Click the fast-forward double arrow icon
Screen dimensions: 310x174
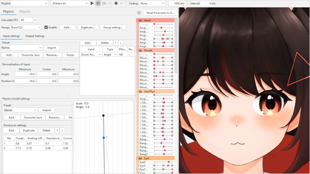click(x=104, y=3)
